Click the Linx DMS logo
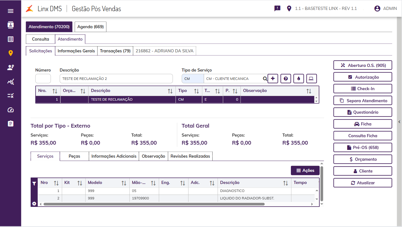The width and height of the screenshot is (402, 227). [x=29, y=9]
